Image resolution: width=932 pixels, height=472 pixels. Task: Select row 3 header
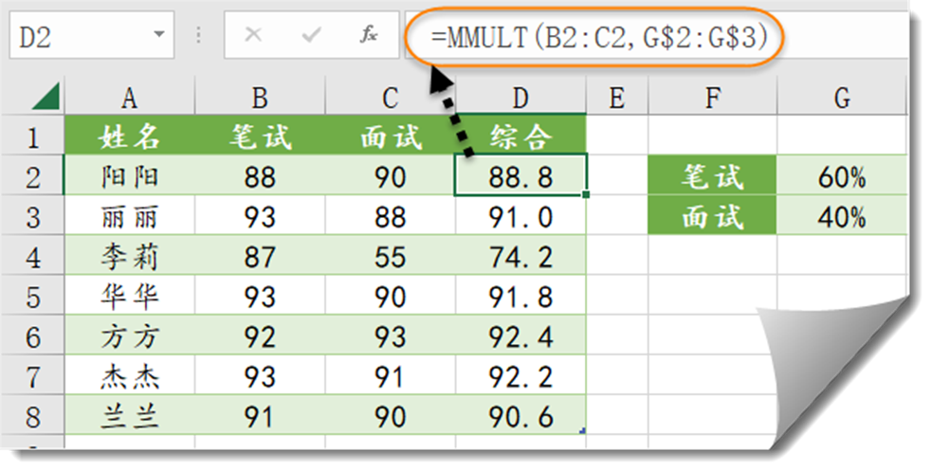point(32,216)
